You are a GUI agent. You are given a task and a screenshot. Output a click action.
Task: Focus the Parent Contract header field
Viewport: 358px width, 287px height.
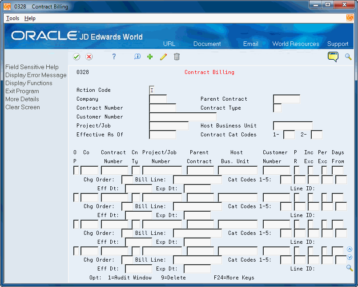coord(286,99)
